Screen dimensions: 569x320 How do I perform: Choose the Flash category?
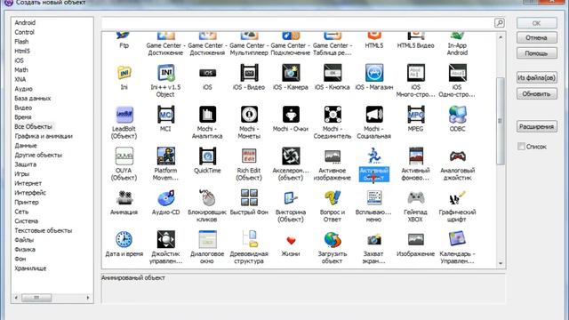pos(21,42)
